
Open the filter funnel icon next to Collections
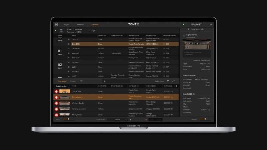click(x=168, y=81)
